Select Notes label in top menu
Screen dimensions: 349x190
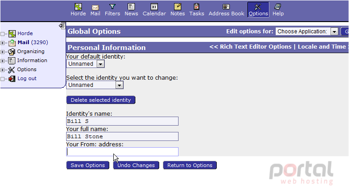coord(178,14)
